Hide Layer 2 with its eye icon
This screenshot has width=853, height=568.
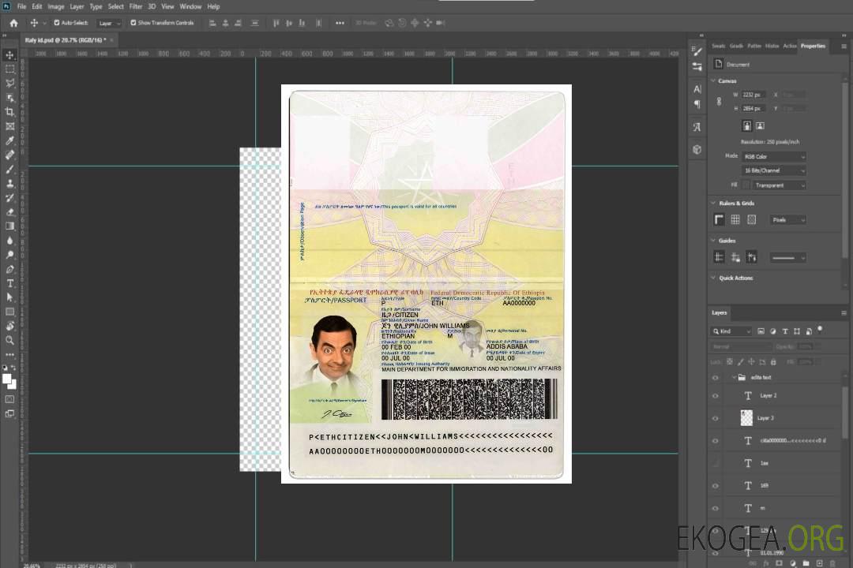[x=716, y=396]
